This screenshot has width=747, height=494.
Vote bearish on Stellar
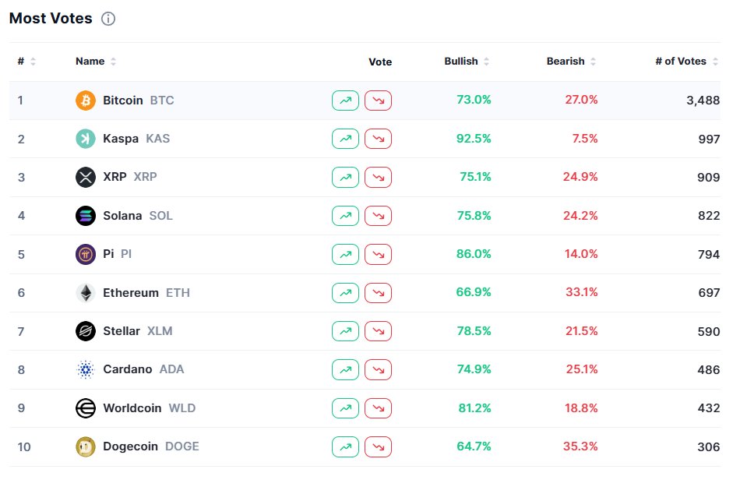click(379, 331)
